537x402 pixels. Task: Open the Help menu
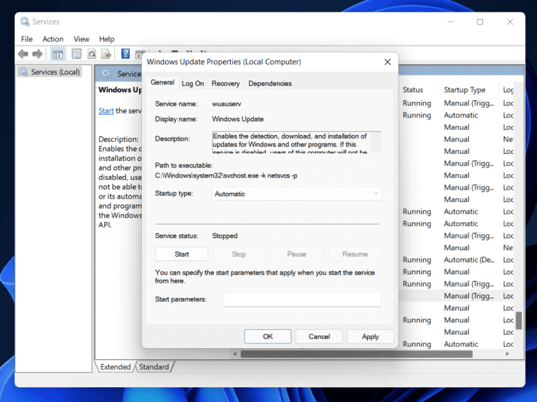pos(106,39)
